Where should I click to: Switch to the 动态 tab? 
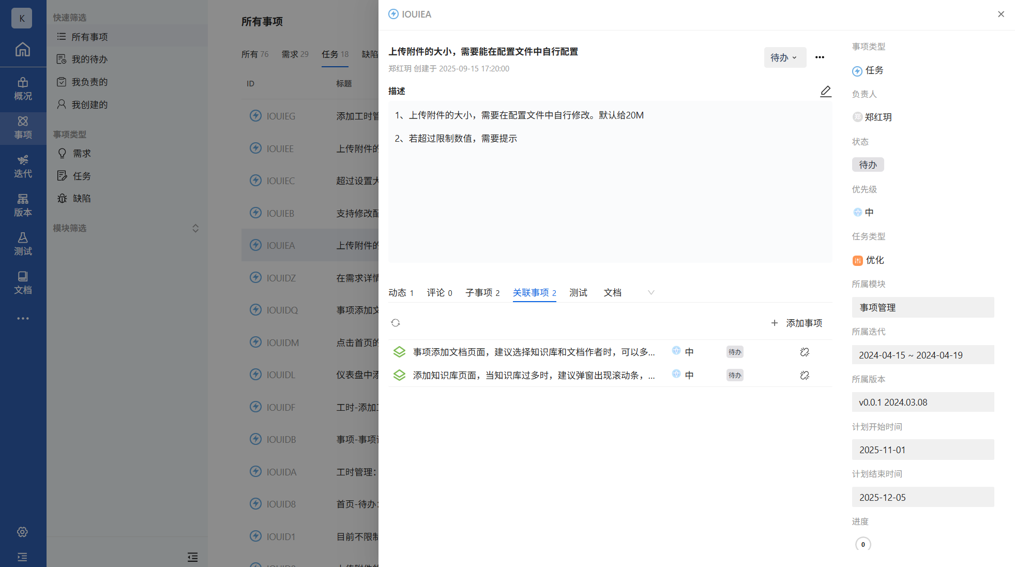tap(401, 293)
